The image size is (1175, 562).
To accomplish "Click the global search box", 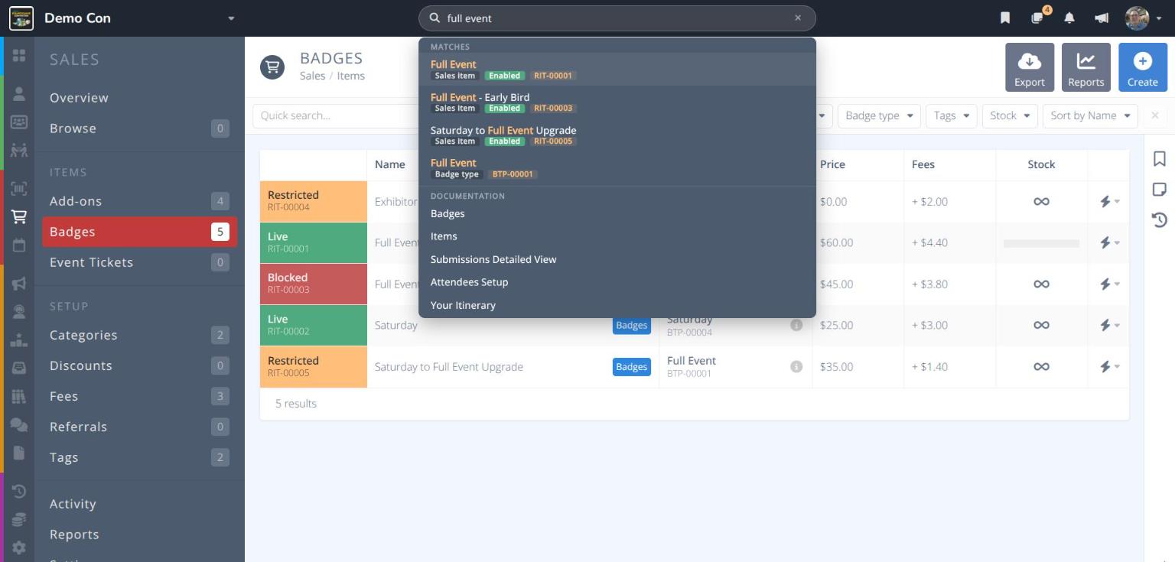I will coord(617,18).
